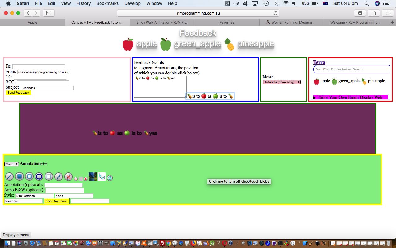Select the blue ellipse drawing tool
This screenshot has width=396, height=248.
pyautogui.click(x=39, y=177)
